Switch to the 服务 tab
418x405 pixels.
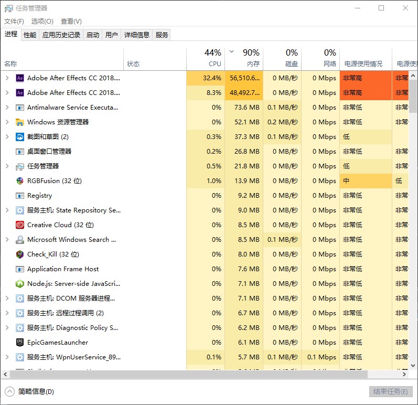(162, 35)
